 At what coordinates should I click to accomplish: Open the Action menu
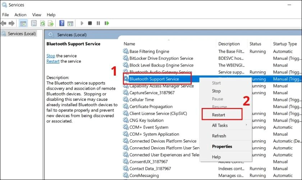pyautogui.click(x=20, y=15)
